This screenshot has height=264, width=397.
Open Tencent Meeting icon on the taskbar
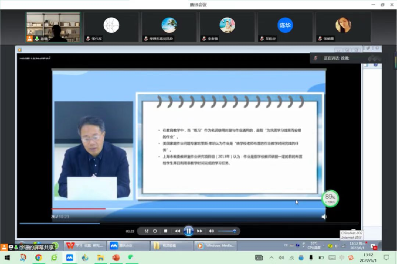tap(69, 258)
